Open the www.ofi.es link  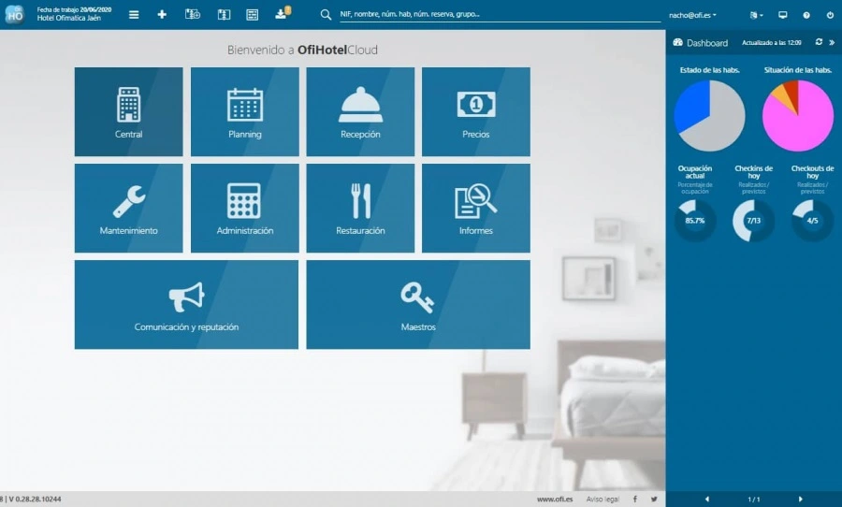[x=555, y=499]
